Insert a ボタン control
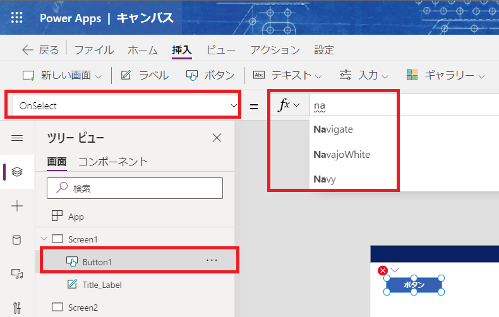Image resolution: width=499 pixels, height=317 pixels. [x=210, y=75]
